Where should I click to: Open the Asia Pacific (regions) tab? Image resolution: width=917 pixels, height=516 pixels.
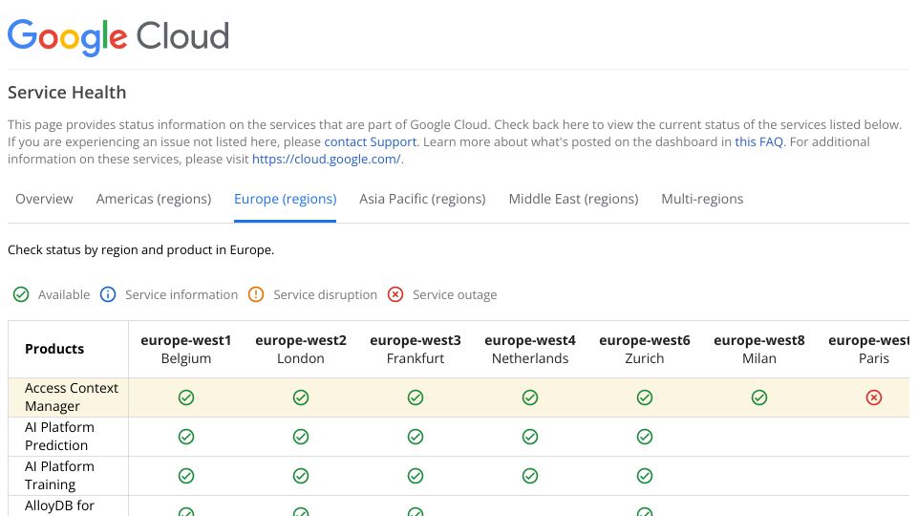tap(422, 199)
